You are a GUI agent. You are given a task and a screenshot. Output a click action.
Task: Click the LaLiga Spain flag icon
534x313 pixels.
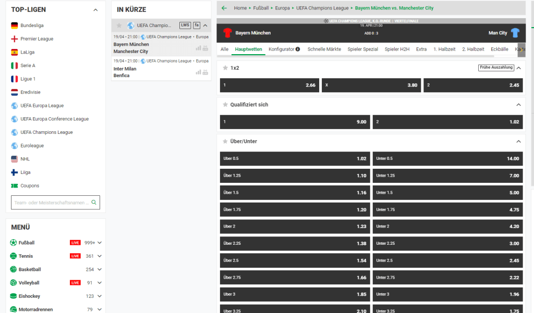pyautogui.click(x=14, y=52)
